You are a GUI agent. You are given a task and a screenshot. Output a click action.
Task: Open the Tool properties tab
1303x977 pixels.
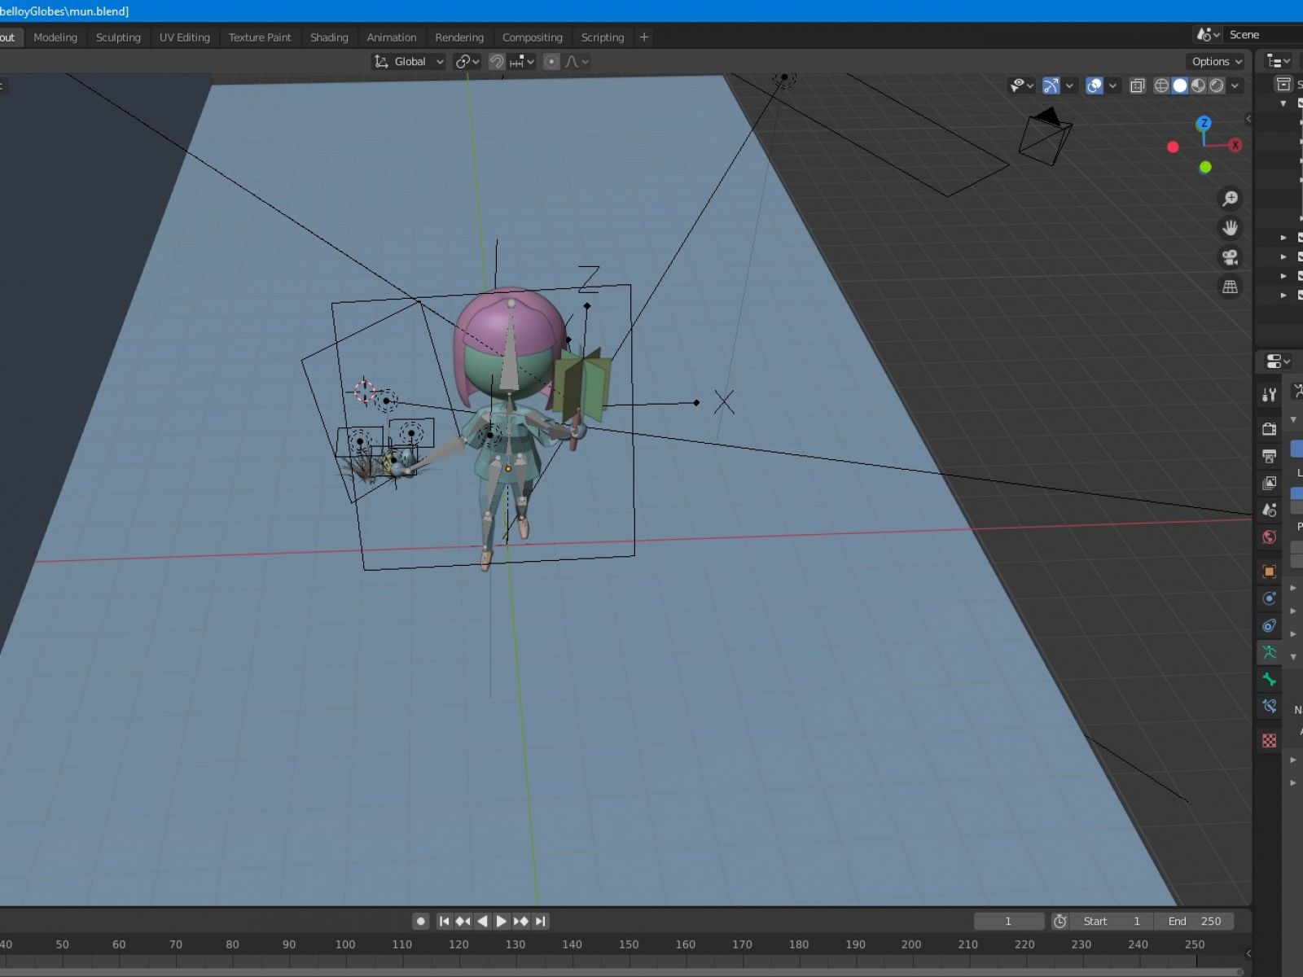pos(1269,395)
